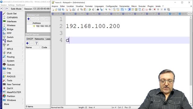The width and height of the screenshot is (193, 109).
Task: Click the Zoom Out icon
Action: point(109,9)
